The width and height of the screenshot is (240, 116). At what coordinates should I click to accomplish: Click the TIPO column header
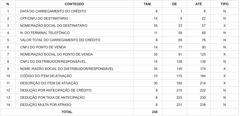click(224, 4)
